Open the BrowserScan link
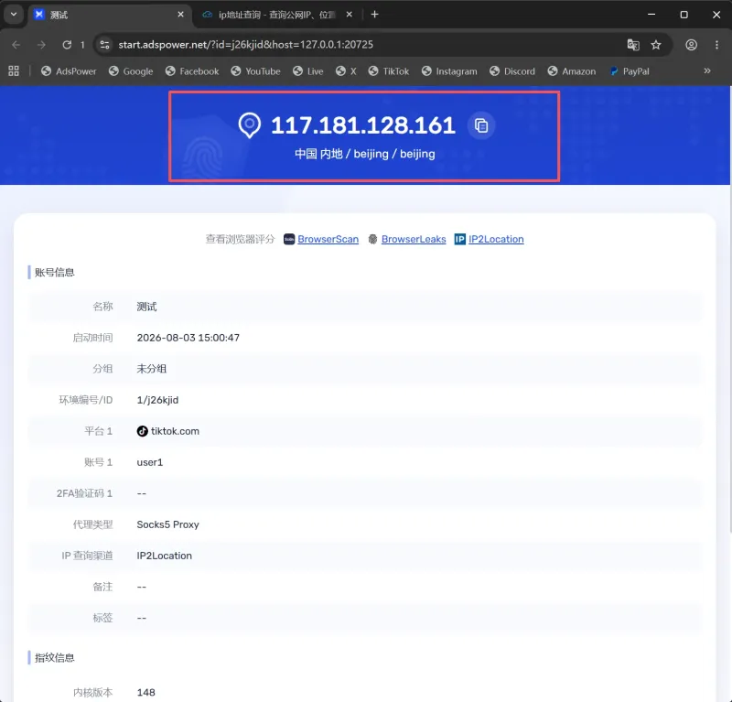Screen dimensions: 732x702 pyautogui.click(x=328, y=239)
